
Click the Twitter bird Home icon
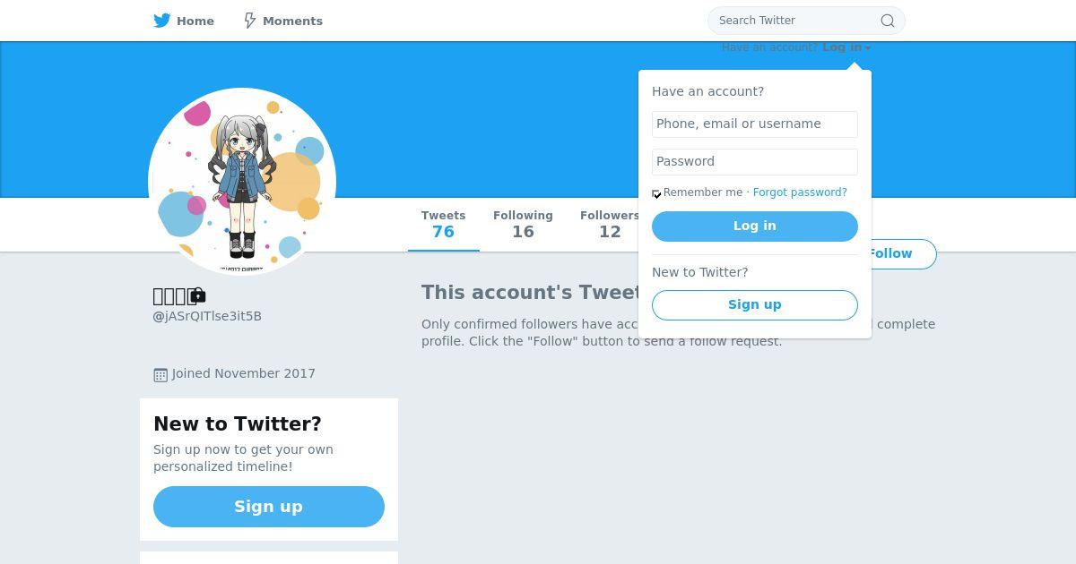pyautogui.click(x=162, y=21)
